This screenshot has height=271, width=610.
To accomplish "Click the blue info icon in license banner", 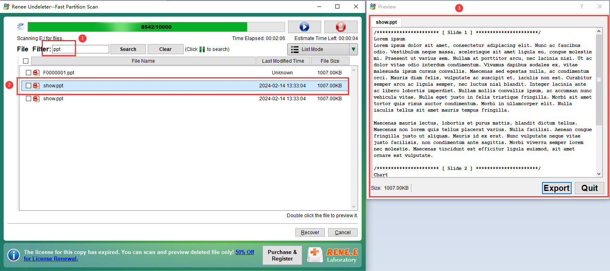I will point(13,255).
